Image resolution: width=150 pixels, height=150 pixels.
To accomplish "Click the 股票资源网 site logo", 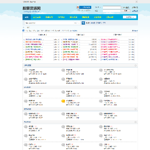I will pos(32,9).
